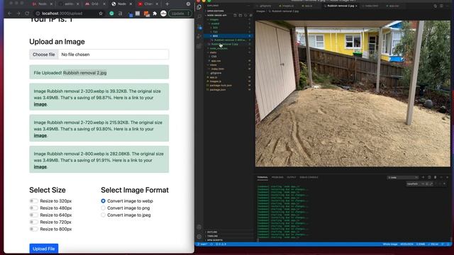
Task: Open the Search view in VS Code
Action: [x=199, y=16]
